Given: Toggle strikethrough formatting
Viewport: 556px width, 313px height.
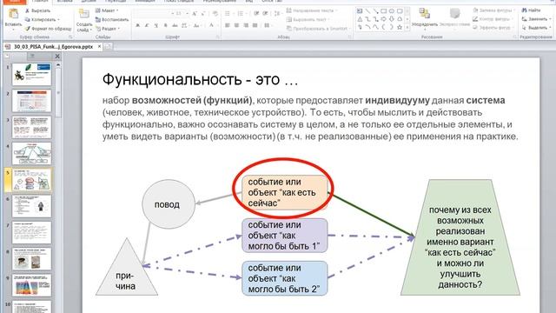Looking at the screenshot, I should (x=175, y=25).
